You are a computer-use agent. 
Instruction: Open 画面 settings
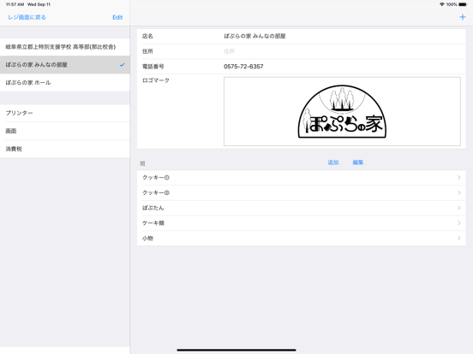pyautogui.click(x=65, y=131)
